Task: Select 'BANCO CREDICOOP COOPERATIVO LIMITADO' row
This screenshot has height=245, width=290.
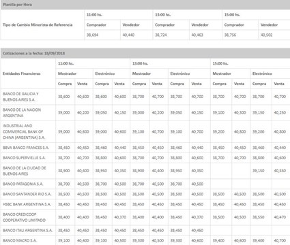Action: (x=145, y=217)
